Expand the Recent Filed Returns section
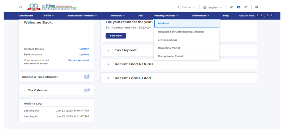Screen dimensions: 290x137 pos(108,64)
